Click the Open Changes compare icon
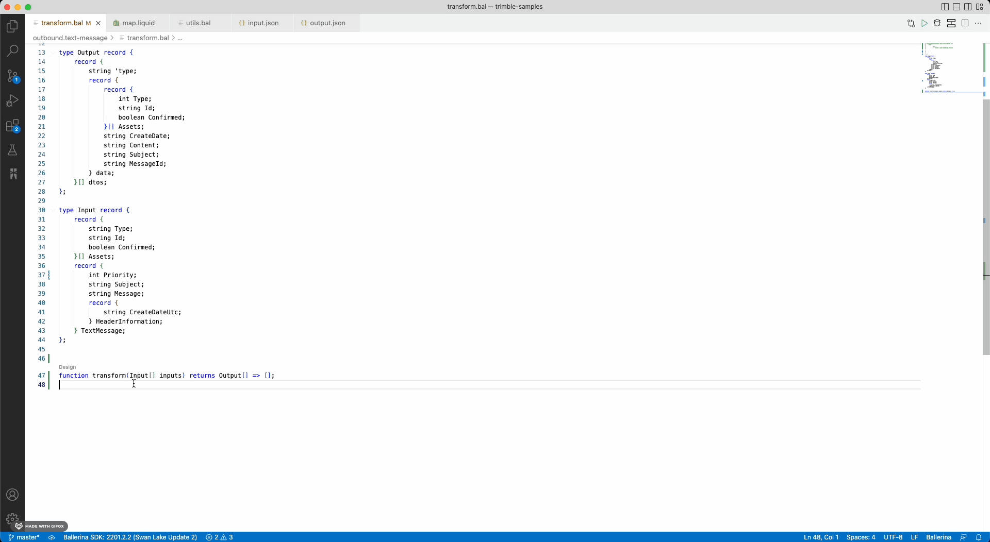Image resolution: width=990 pixels, height=542 pixels. [911, 23]
